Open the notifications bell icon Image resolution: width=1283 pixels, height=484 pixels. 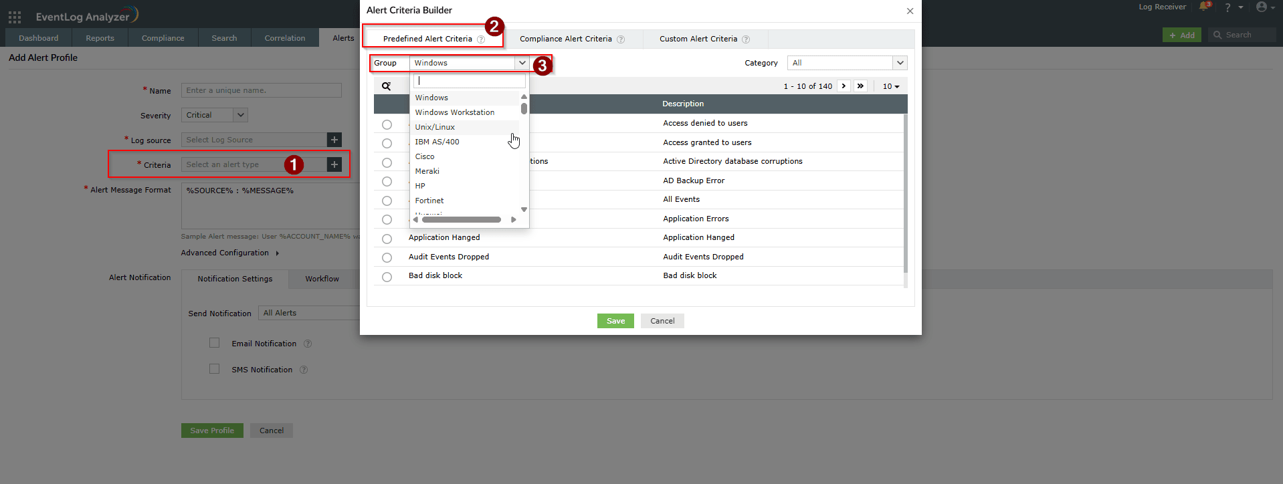(x=1205, y=7)
